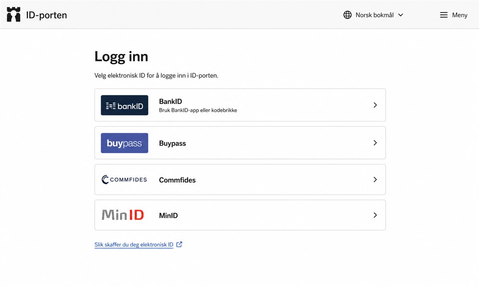Image resolution: width=479 pixels, height=287 pixels.
Task: Select Commfides login option
Action: tap(240, 179)
